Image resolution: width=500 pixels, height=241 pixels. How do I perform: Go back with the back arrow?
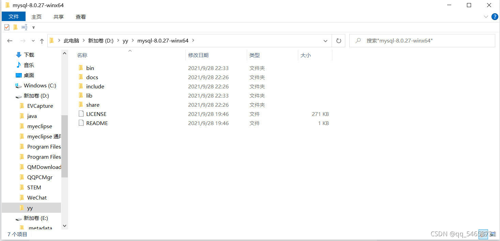point(10,41)
